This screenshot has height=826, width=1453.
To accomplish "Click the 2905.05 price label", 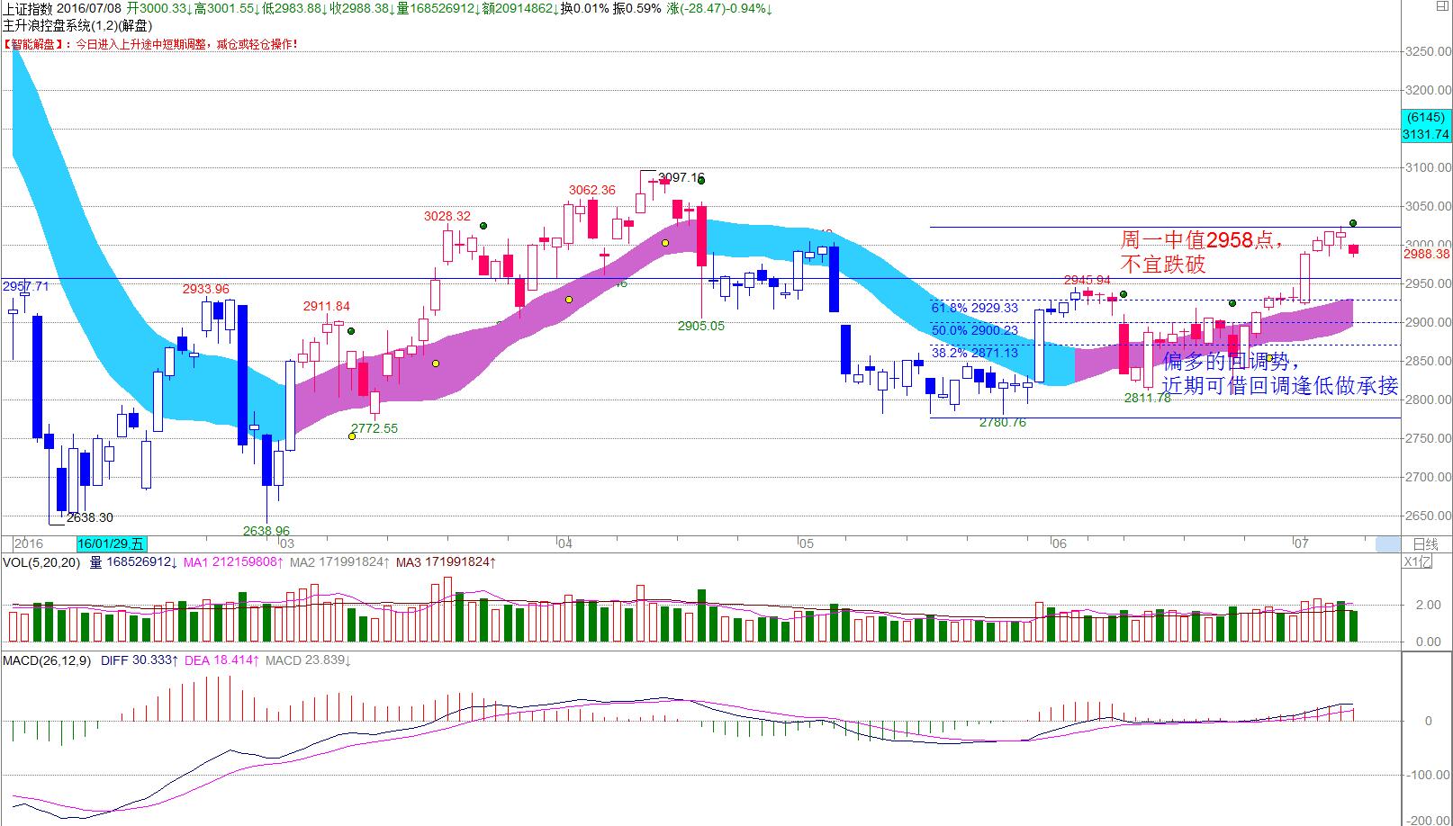I will (x=700, y=326).
